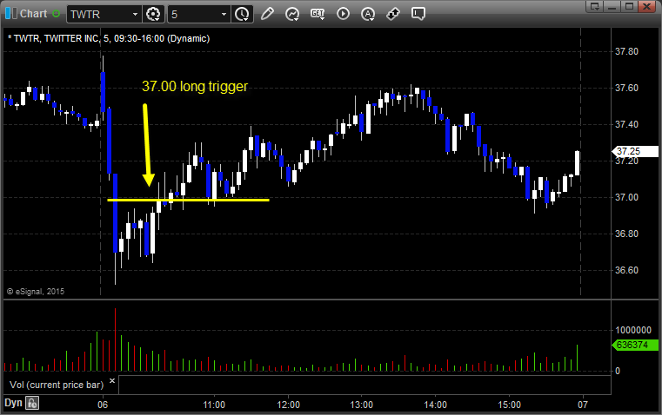Click the 07 date axis label
The width and height of the screenshot is (662, 415).
coord(583,405)
